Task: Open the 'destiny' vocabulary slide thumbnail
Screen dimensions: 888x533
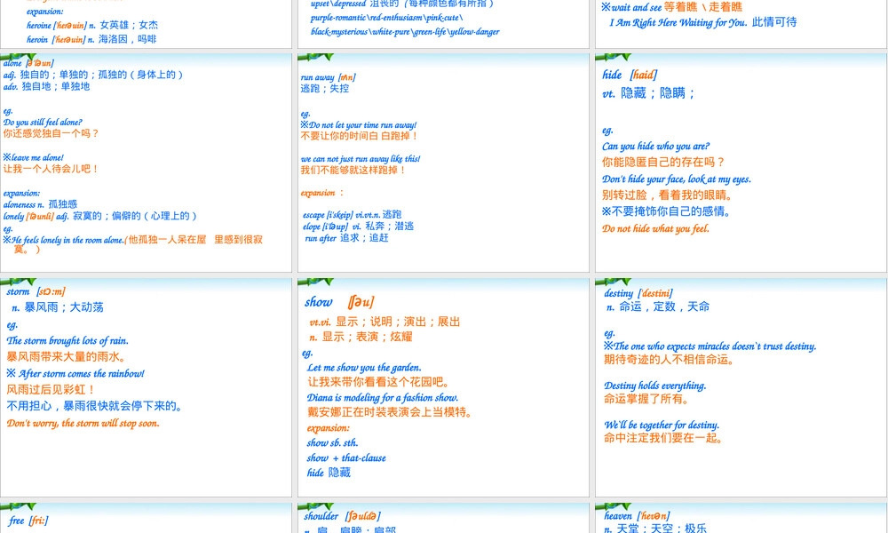Action: point(741,387)
